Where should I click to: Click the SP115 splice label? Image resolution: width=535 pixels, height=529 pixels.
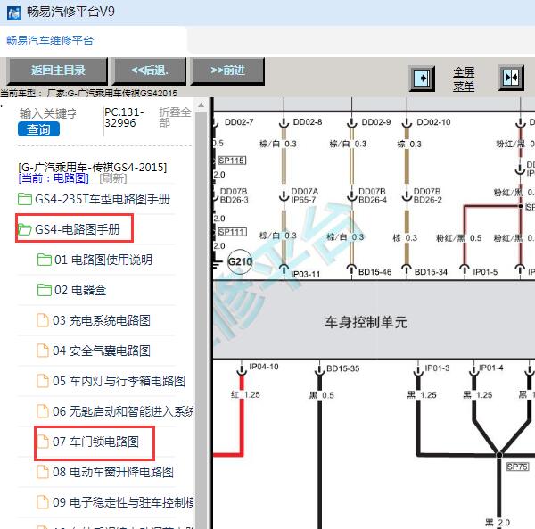(x=232, y=161)
